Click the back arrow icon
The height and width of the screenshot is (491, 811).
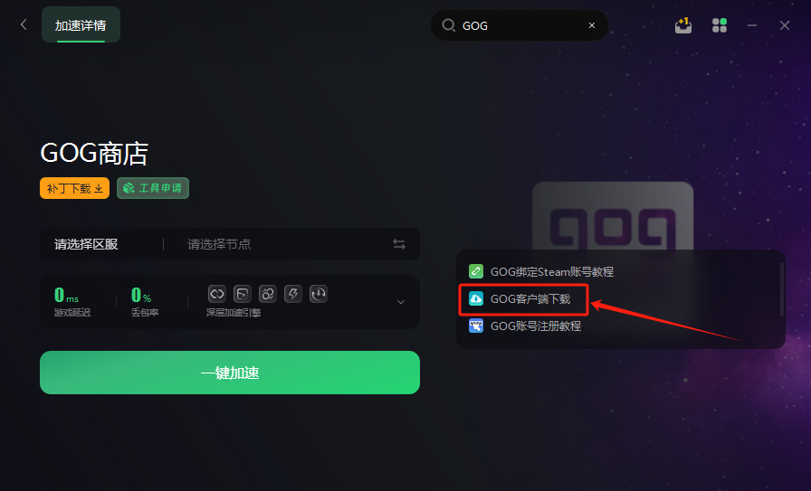point(24,24)
